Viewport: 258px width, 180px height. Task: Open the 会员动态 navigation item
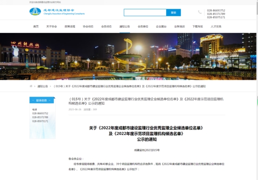coord(106,27)
